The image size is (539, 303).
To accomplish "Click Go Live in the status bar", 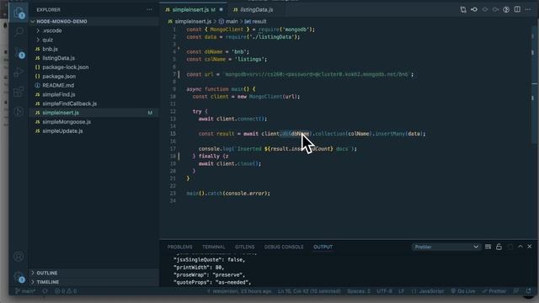I will 462,291.
